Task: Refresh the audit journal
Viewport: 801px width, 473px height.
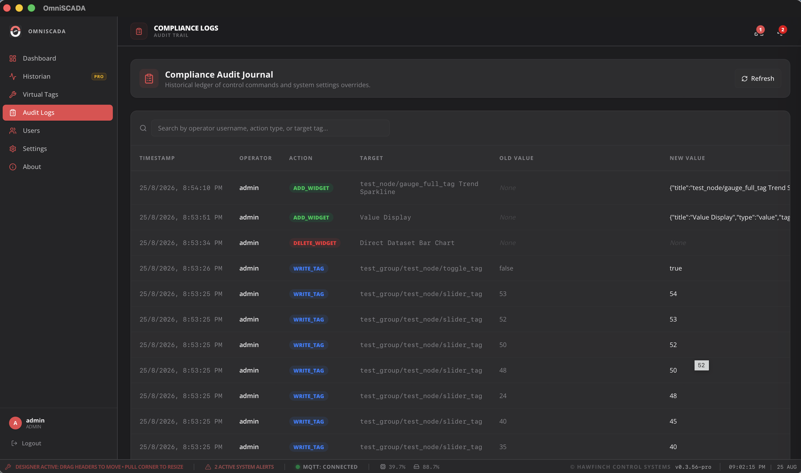Action: (x=758, y=78)
